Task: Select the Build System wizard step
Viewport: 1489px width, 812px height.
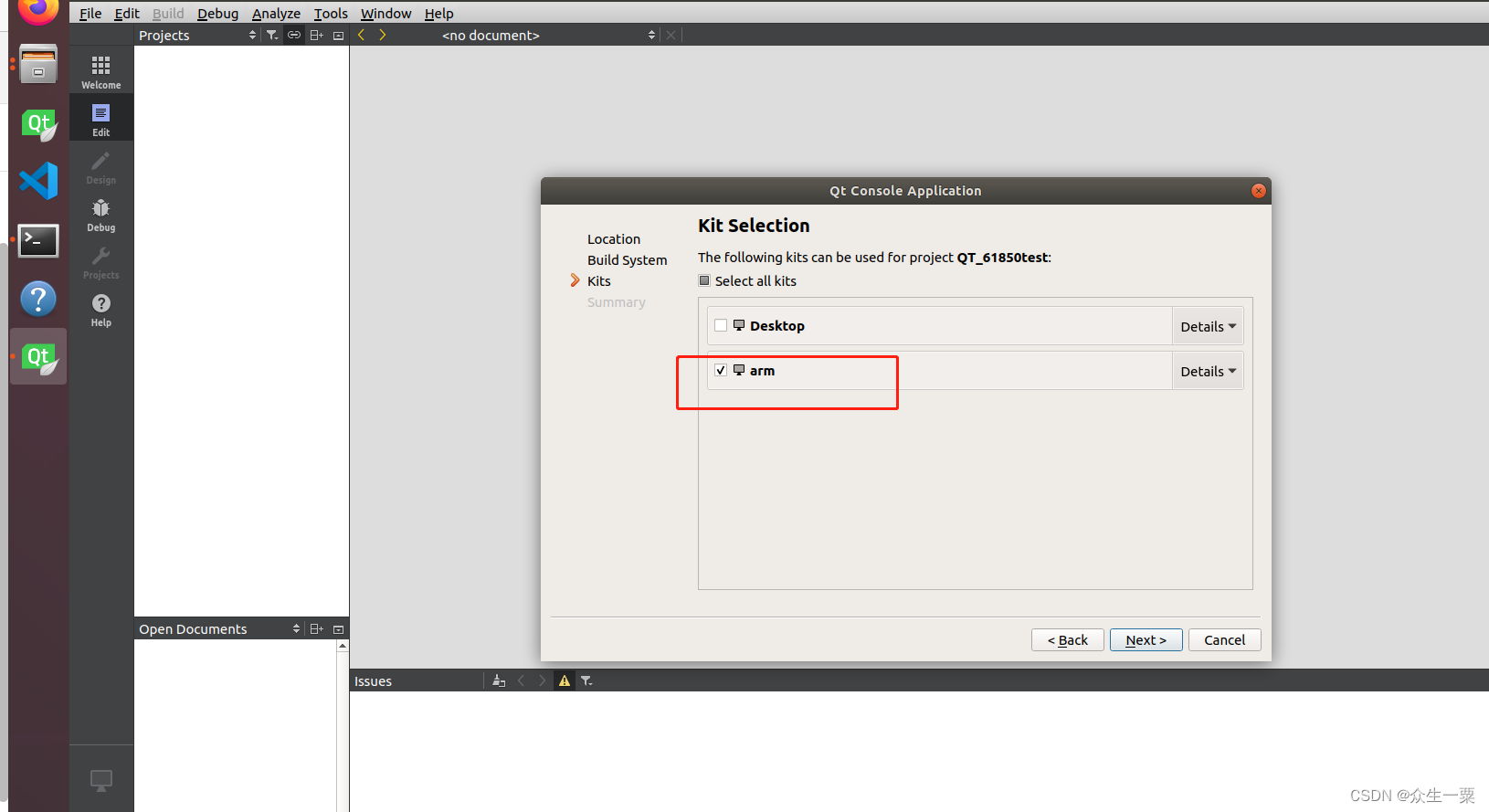Action: 627,259
